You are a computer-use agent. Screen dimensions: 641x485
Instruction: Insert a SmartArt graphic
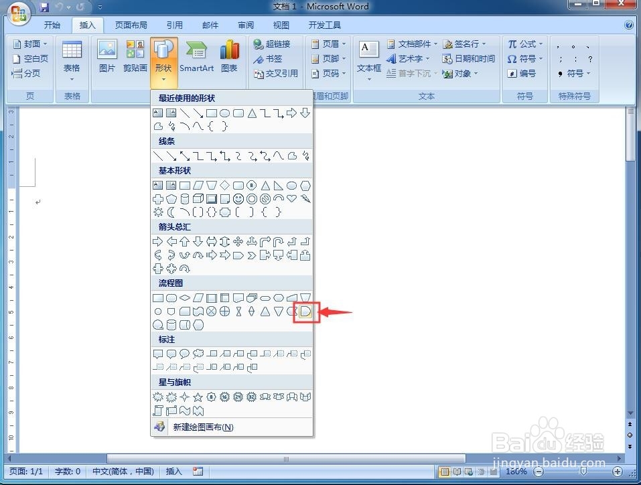click(197, 56)
